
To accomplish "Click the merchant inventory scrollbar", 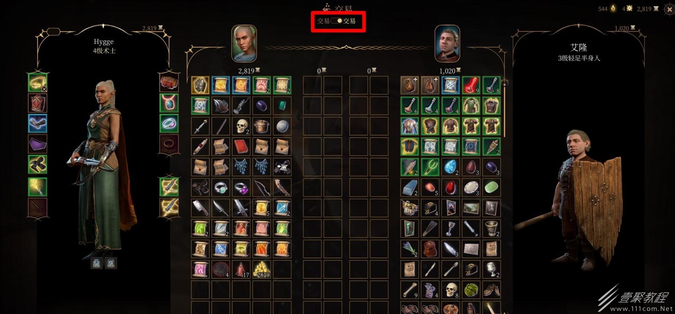I will [x=505, y=108].
